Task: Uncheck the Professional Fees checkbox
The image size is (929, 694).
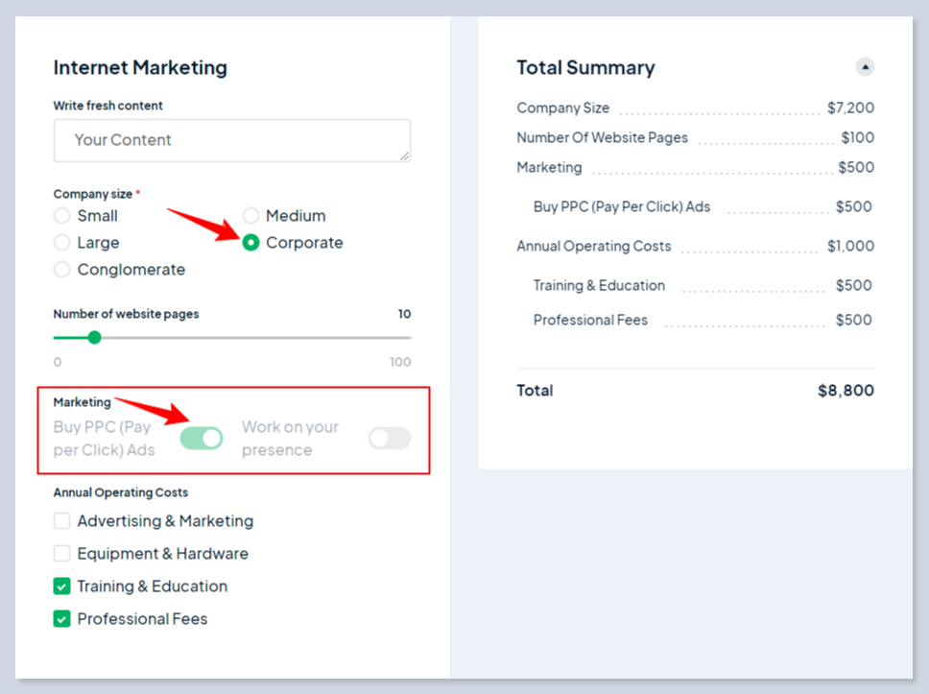Action: [62, 619]
